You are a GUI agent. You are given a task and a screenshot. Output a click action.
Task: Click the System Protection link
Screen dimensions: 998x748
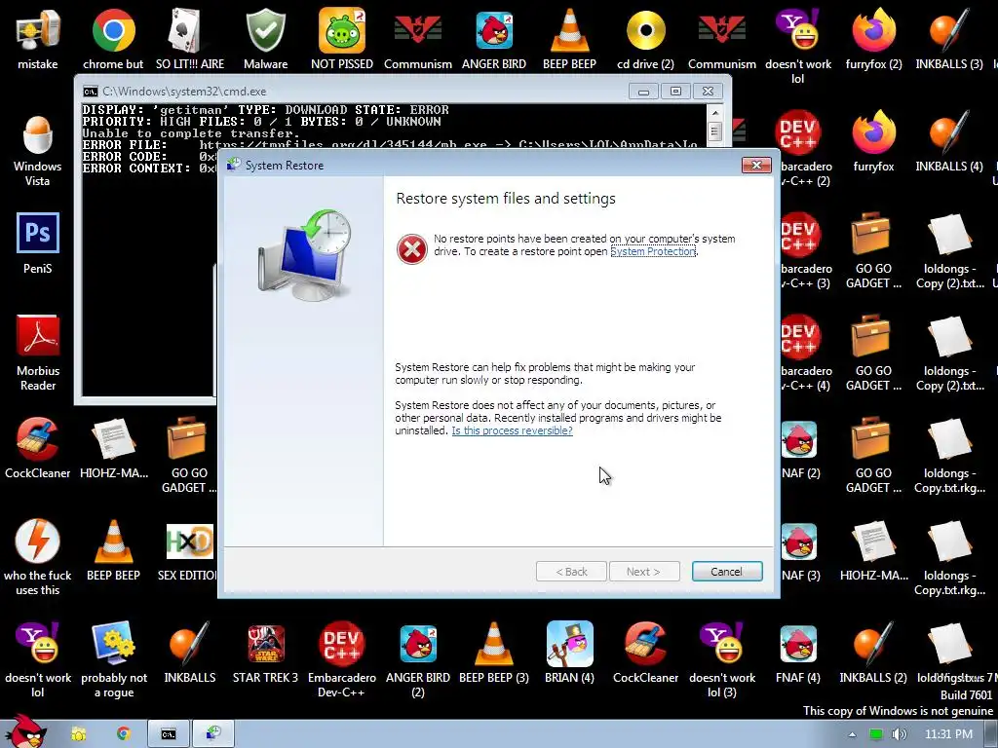tap(653, 251)
